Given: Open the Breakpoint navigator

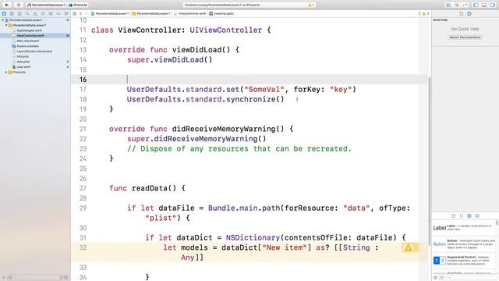Looking at the screenshot, I should [x=58, y=14].
